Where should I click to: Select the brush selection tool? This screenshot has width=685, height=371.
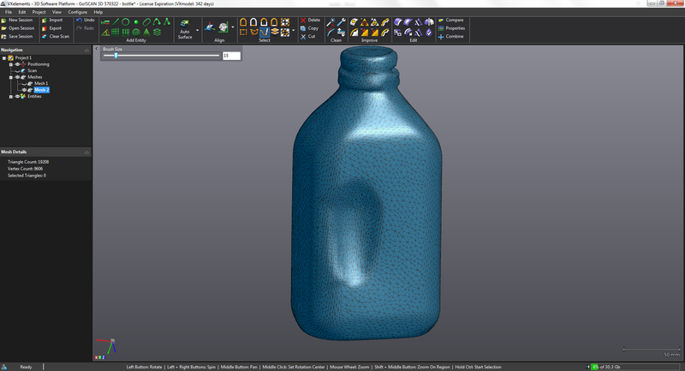[265, 33]
